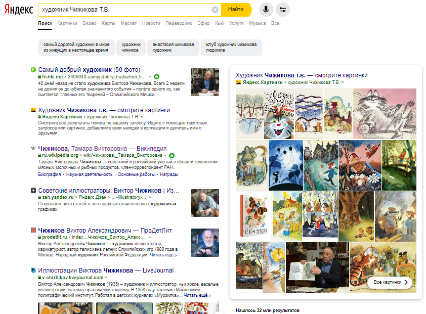
Task: Open 'Советские иллюстраторы: Виктор Чижиков' result
Action: pyautogui.click(x=109, y=191)
